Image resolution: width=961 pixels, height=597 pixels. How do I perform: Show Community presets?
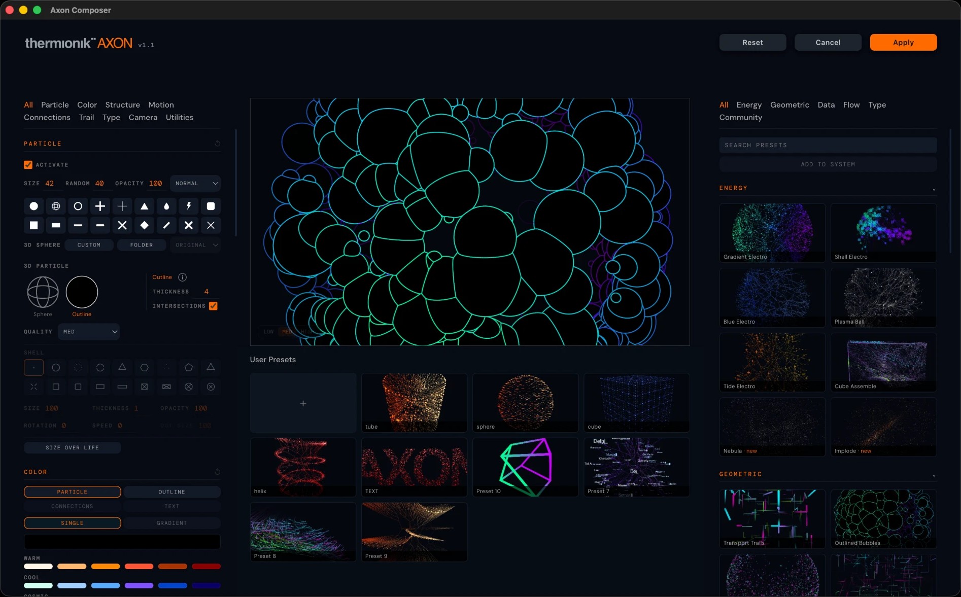point(741,118)
